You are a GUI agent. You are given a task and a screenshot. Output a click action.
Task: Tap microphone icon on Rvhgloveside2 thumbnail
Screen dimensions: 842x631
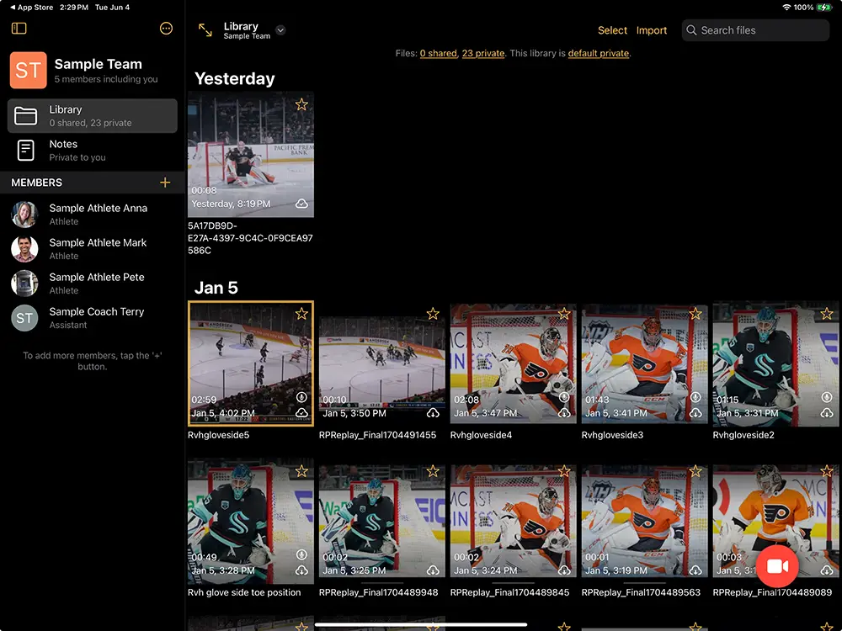(827, 397)
